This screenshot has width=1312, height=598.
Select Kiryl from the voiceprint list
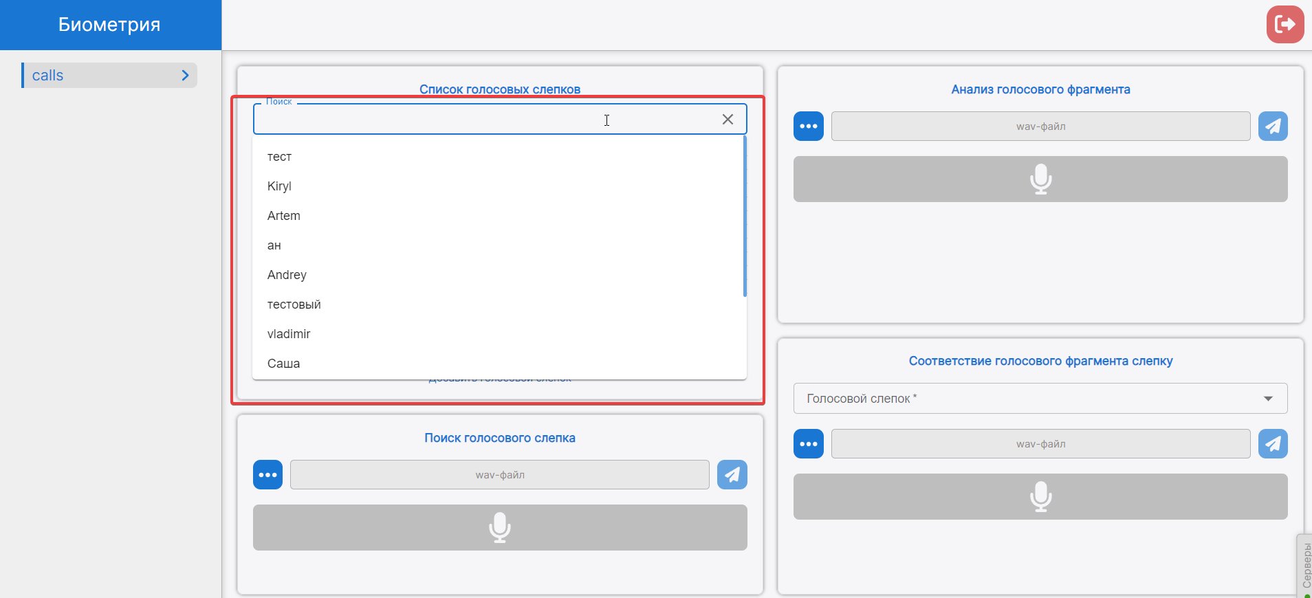(x=279, y=186)
